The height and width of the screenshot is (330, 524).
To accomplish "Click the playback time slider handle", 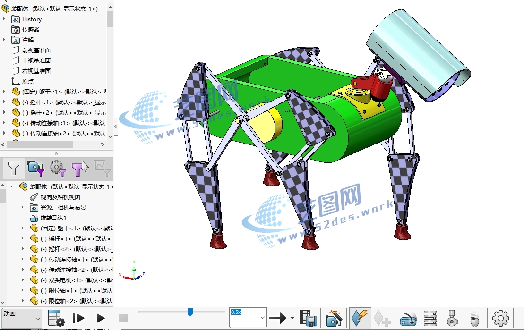I will tap(190, 313).
